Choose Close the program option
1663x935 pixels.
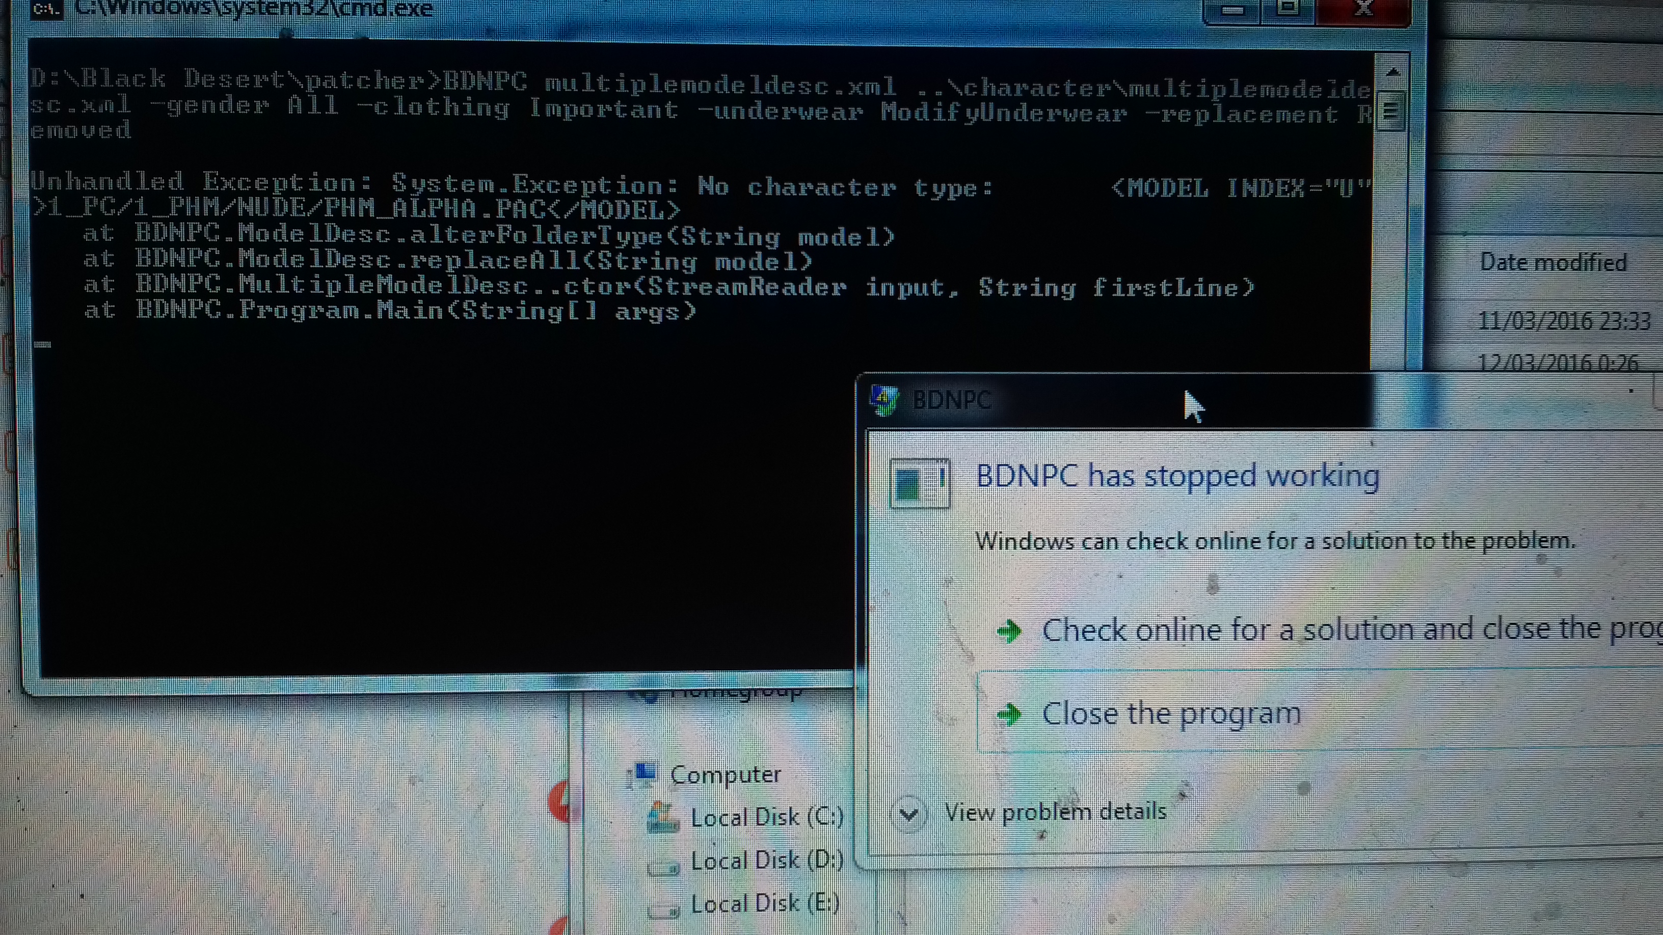[1171, 713]
